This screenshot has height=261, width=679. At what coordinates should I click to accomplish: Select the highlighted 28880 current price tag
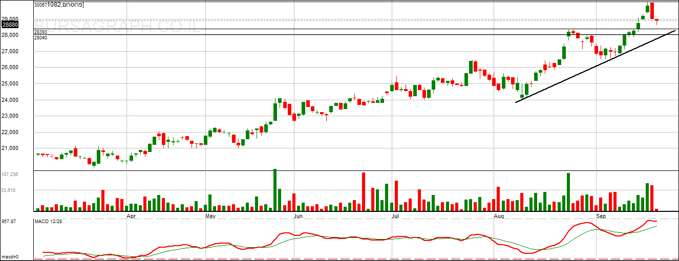click(x=10, y=25)
